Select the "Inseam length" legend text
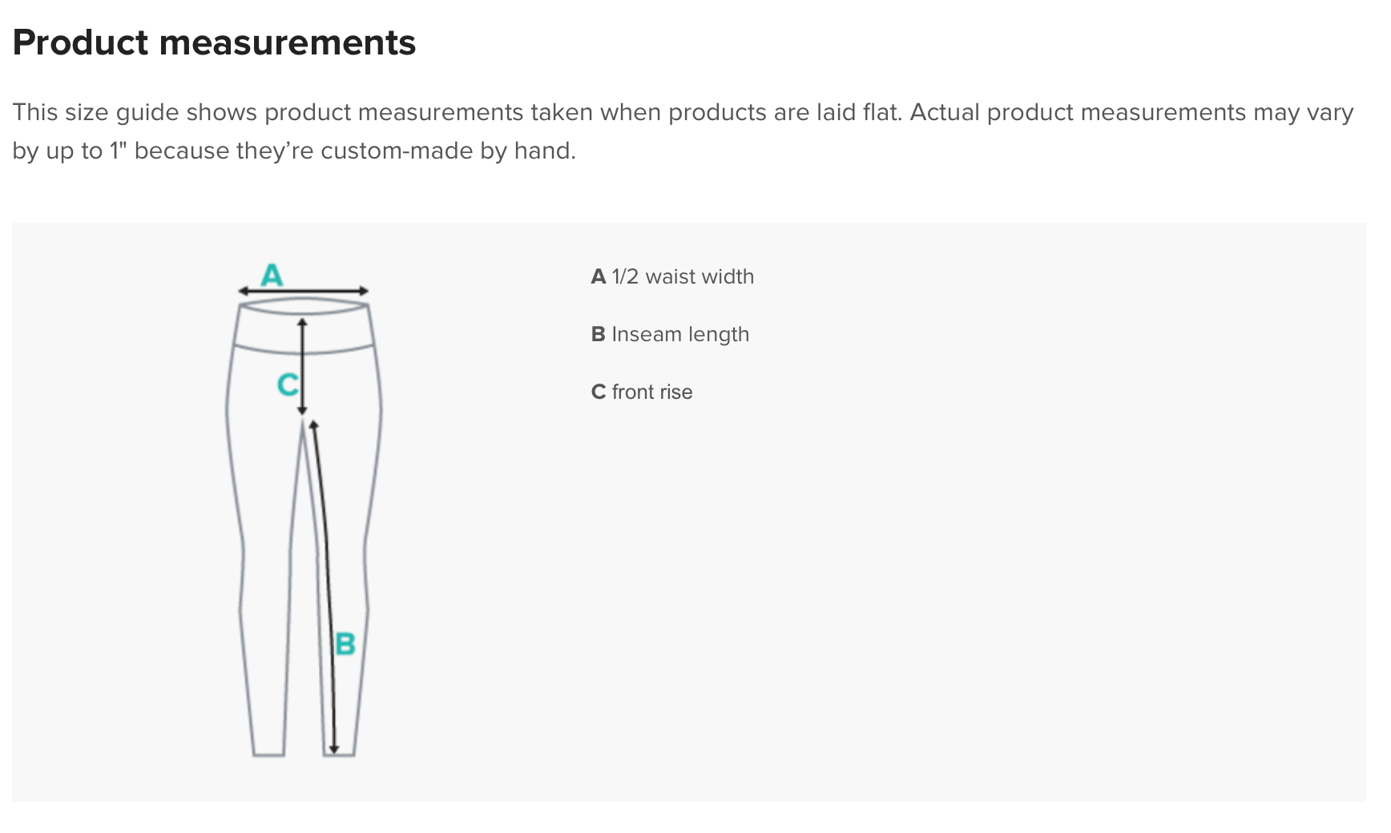Viewport: 1391px width, 833px height. pos(680,335)
